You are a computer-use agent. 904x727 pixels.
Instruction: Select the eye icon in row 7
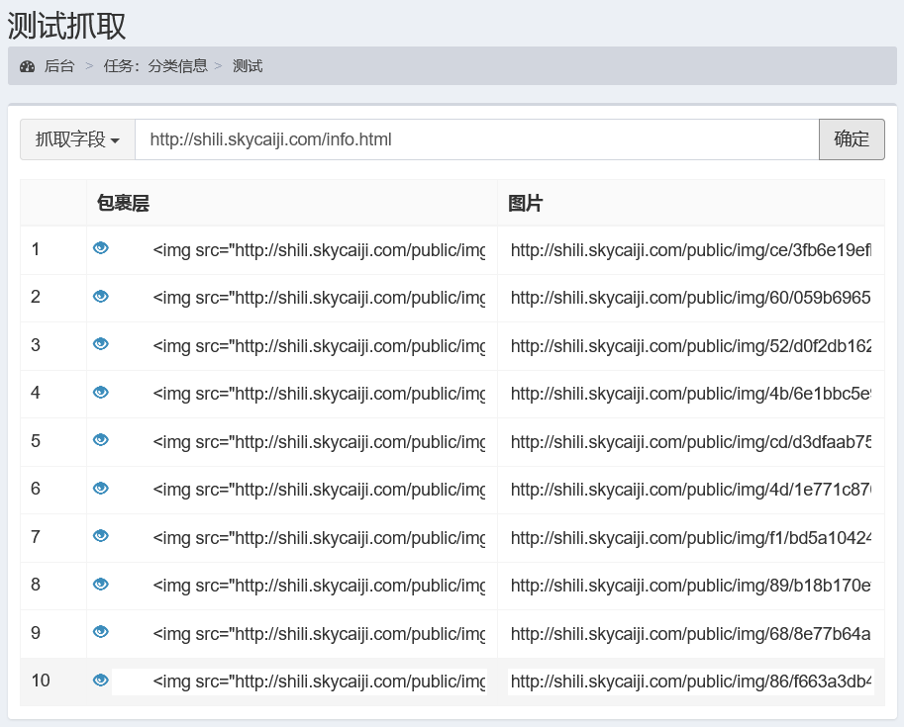point(100,536)
